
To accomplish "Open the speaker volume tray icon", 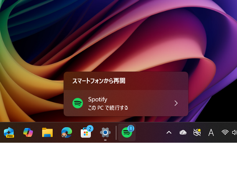I will [x=234, y=132].
